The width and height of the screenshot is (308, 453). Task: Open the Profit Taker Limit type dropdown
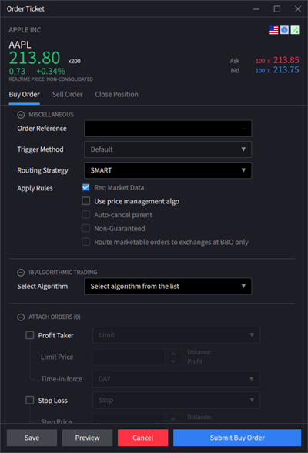pos(176,335)
